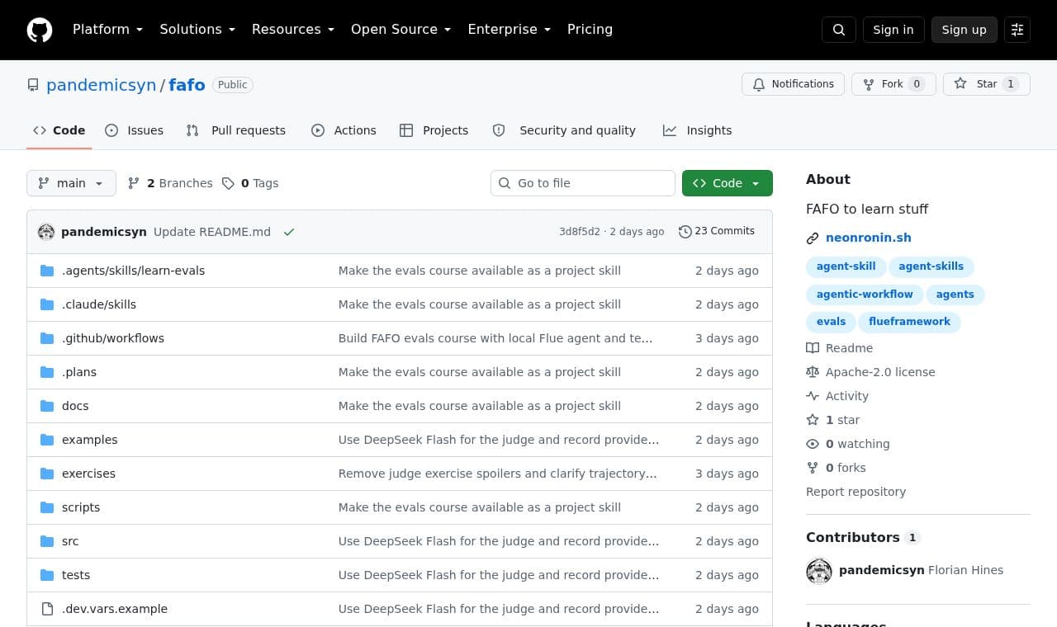The image size is (1057, 627).
Task: Switch to the Insights tab
Action: point(697,130)
